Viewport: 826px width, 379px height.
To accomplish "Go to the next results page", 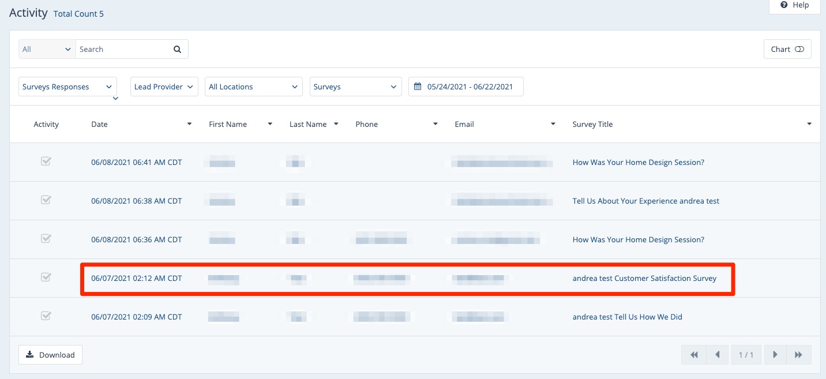I will (x=775, y=355).
